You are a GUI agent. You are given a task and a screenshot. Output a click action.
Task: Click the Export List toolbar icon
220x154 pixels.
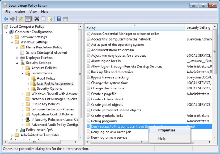[50, 19]
